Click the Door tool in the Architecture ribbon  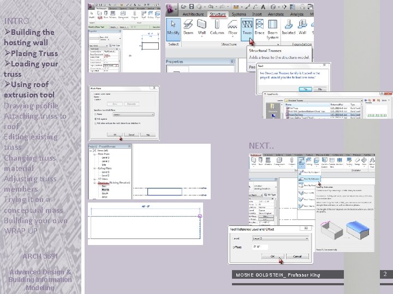click(x=261, y=162)
